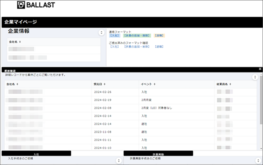Toggle expander next to 扶養異動手続きのご依頼
The height and width of the screenshot is (165, 263).
pyautogui.click(x=258, y=161)
